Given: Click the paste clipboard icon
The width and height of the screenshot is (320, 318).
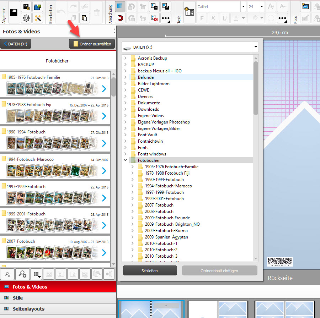Looking at the screenshot, I should pyautogui.click(x=84, y=18).
